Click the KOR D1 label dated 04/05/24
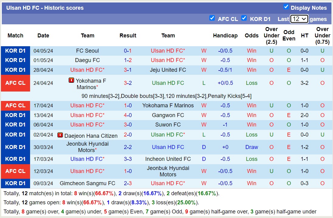 coord(15,51)
